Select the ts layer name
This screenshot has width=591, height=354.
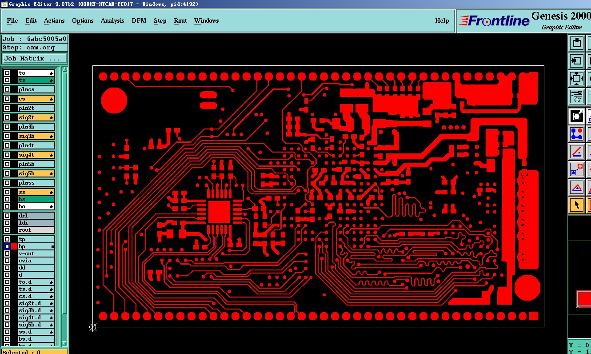[36, 80]
